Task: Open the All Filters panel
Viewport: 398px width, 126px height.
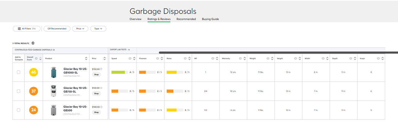Action: [27, 28]
